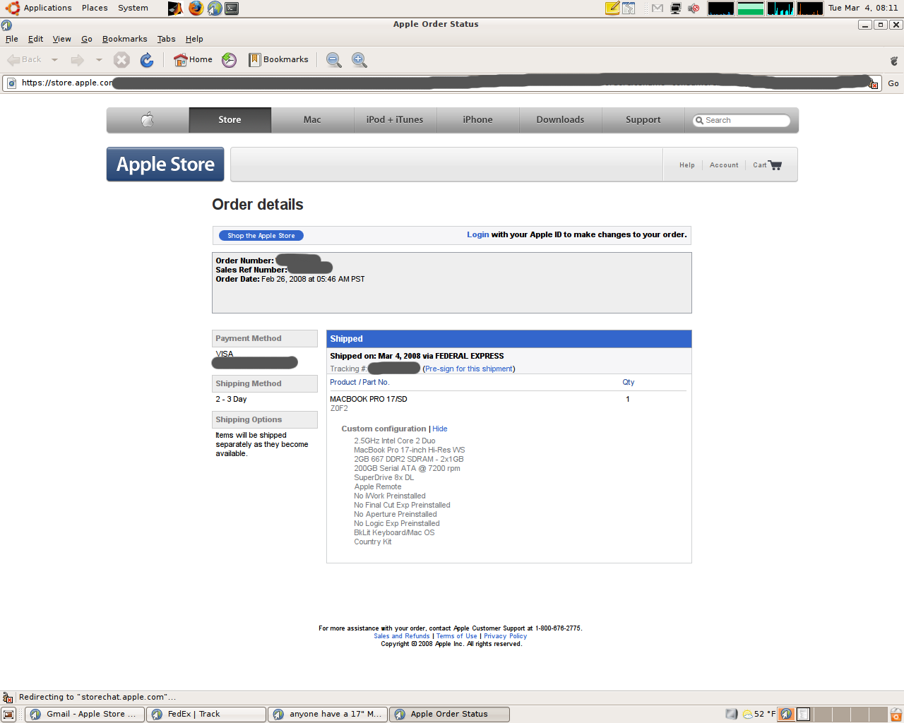
Task: Select the Downloads tab
Action: click(561, 120)
